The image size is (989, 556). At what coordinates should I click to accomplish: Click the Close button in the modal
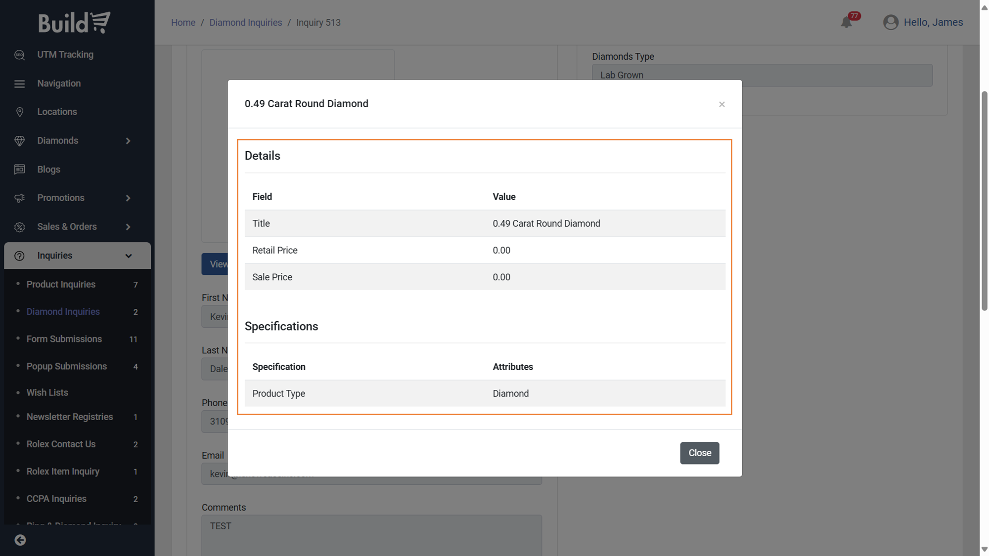[699, 453]
